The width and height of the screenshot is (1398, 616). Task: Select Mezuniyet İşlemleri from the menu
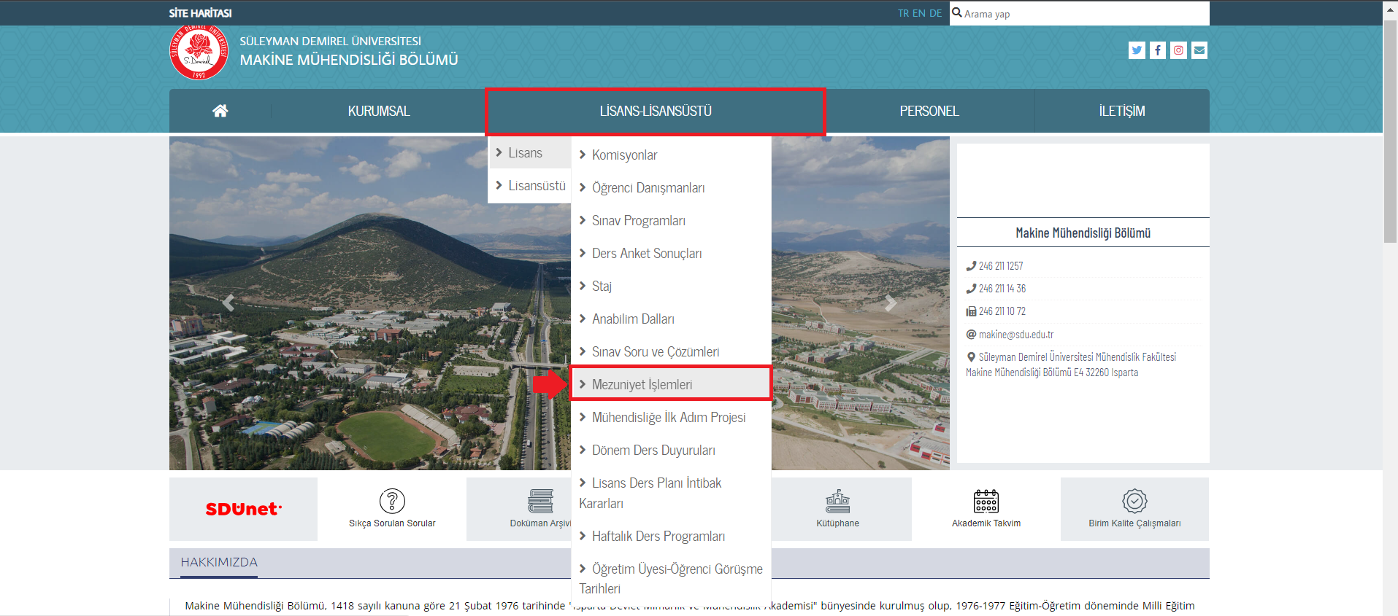tap(642, 384)
